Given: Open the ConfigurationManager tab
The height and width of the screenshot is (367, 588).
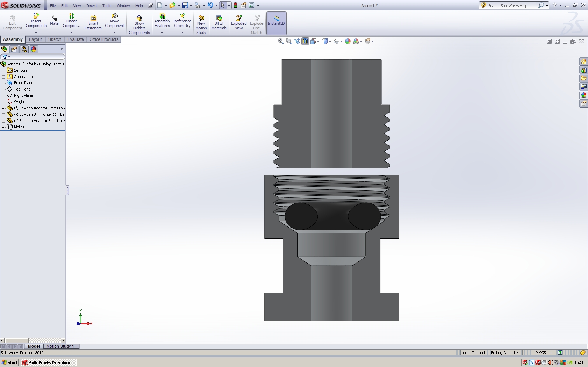Looking at the screenshot, I should (24, 49).
